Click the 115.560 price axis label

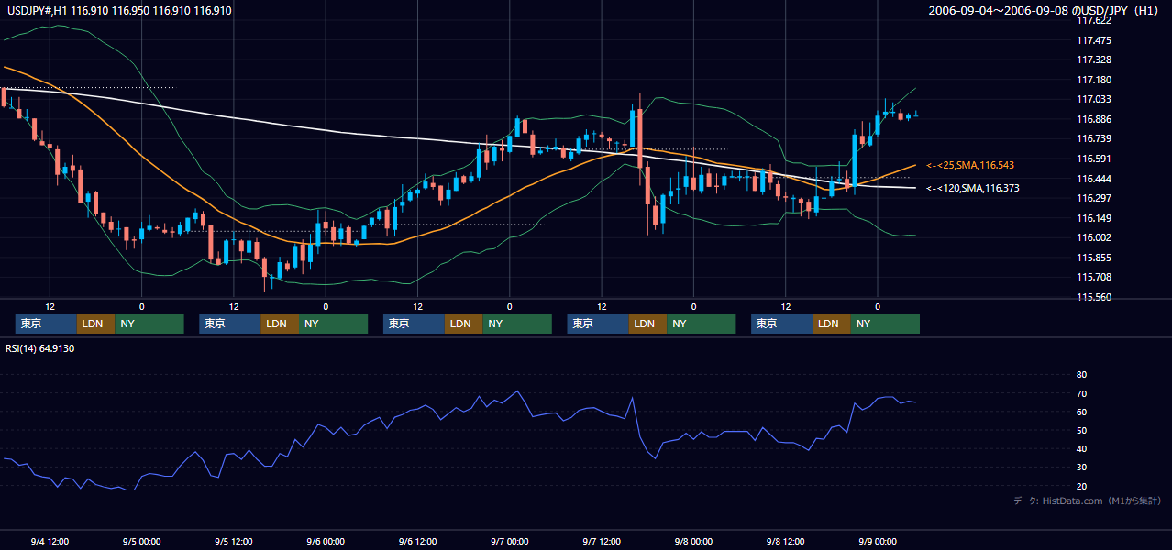pos(1093,297)
